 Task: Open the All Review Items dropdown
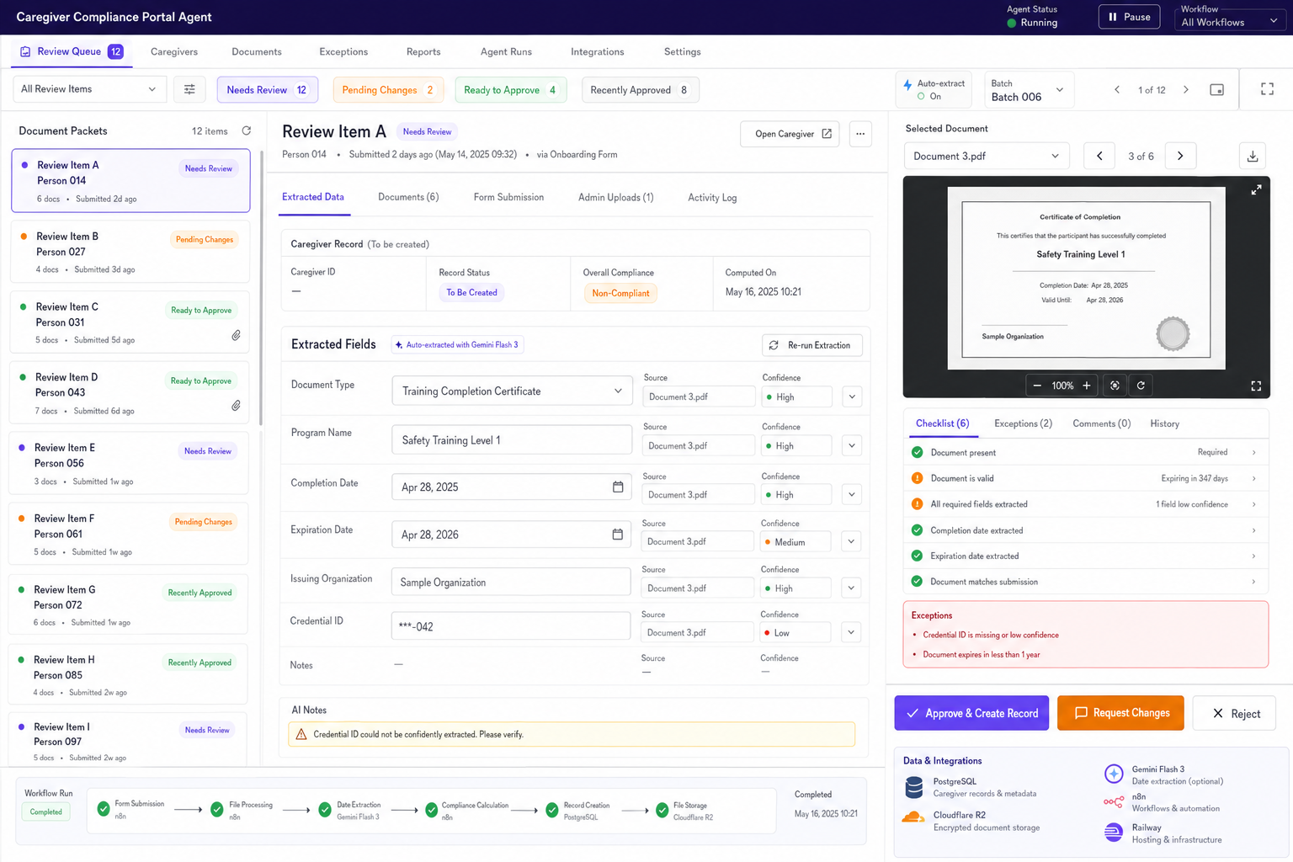(x=89, y=89)
